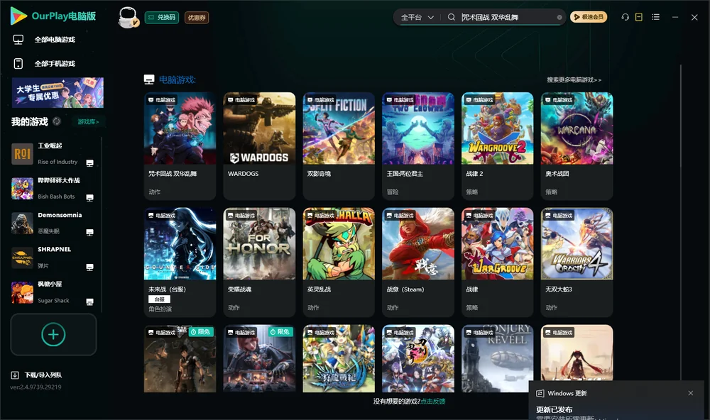Click the phone icon beside 全部手机游戏
Screen dimensions: 710x420
(x=18, y=63)
